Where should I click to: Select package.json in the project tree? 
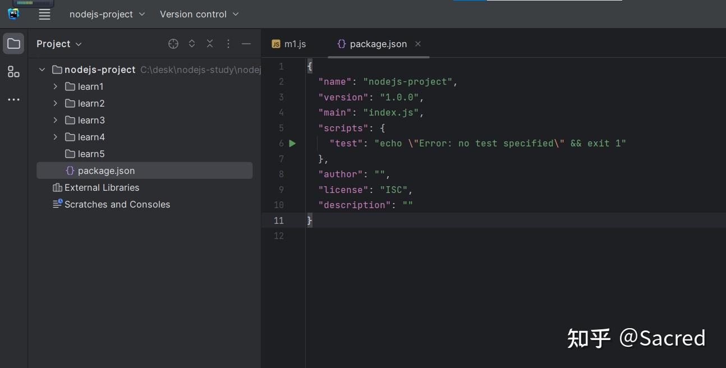tap(106, 171)
